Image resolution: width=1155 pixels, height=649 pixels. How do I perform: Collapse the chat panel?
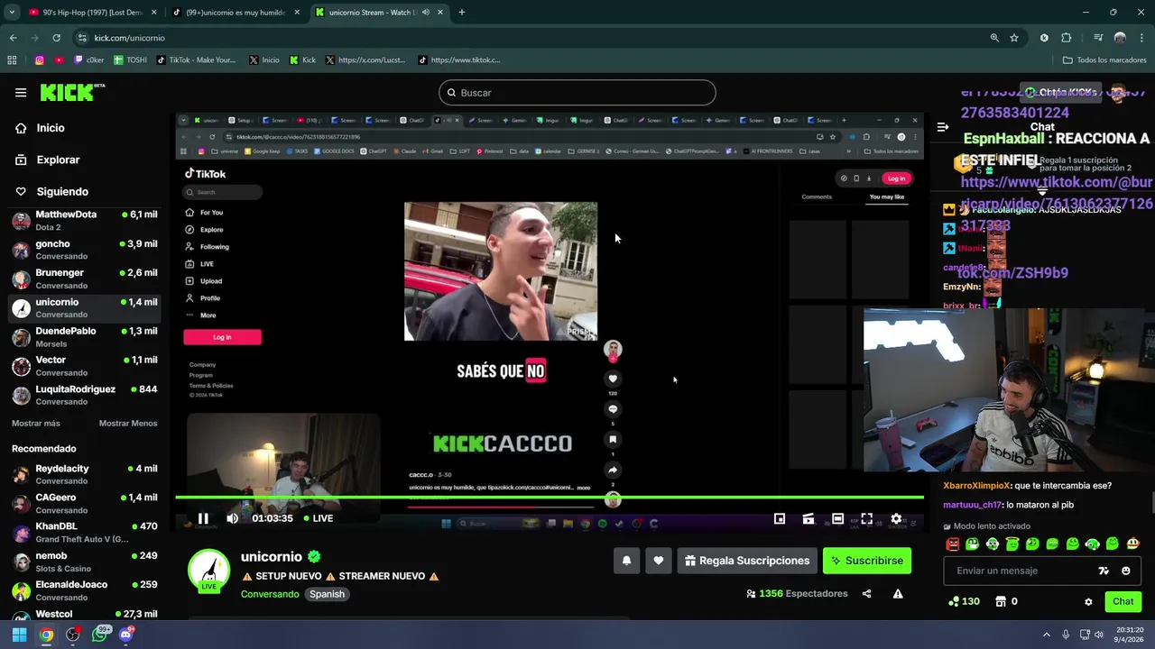(943, 128)
